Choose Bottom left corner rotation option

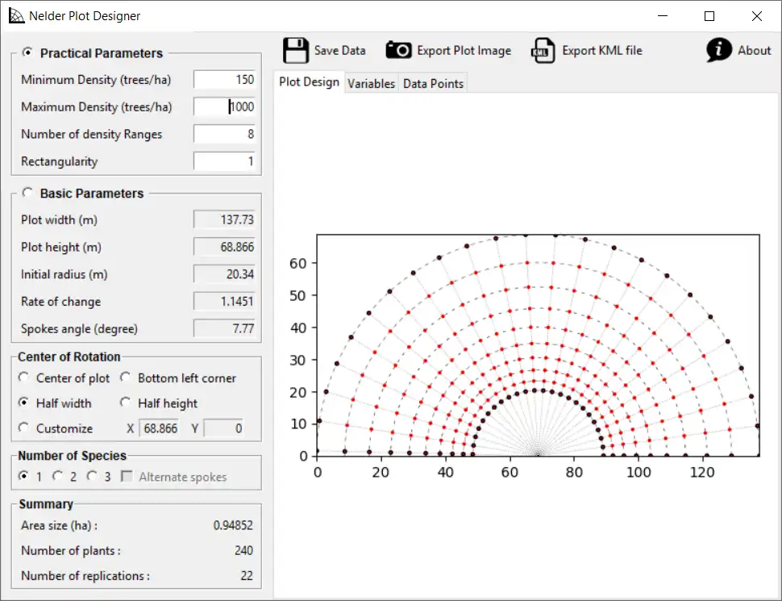click(x=125, y=378)
